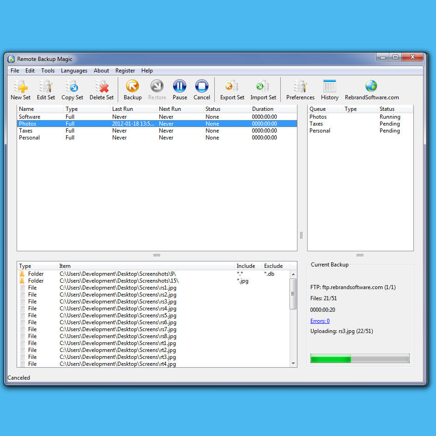Remove selection with Delete Set icon
The width and height of the screenshot is (436, 436).
pos(102,90)
